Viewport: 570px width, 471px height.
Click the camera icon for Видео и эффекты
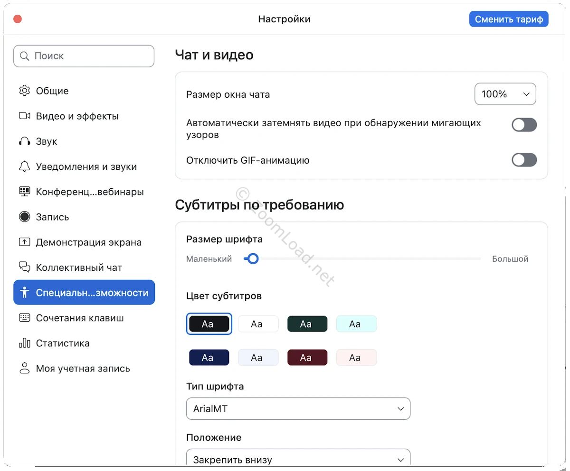[24, 116]
